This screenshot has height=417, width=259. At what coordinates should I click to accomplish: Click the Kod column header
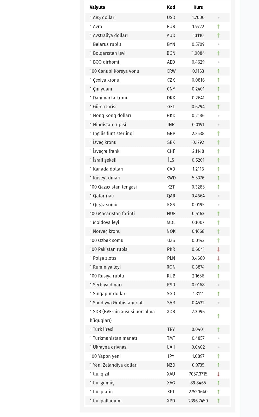171,7
